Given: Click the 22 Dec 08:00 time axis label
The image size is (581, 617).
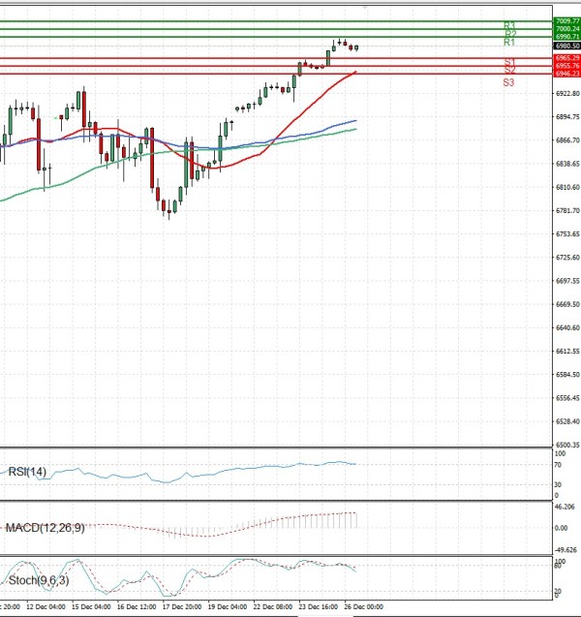Looking at the screenshot, I should click(272, 607).
